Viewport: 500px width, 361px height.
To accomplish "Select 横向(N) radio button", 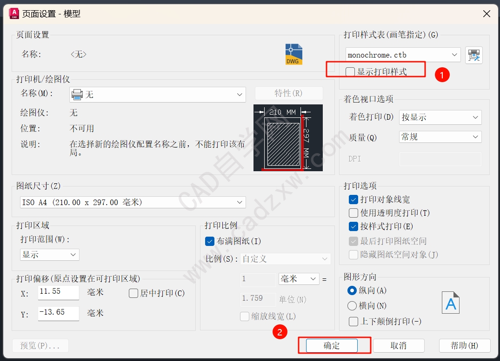I will (x=352, y=306).
